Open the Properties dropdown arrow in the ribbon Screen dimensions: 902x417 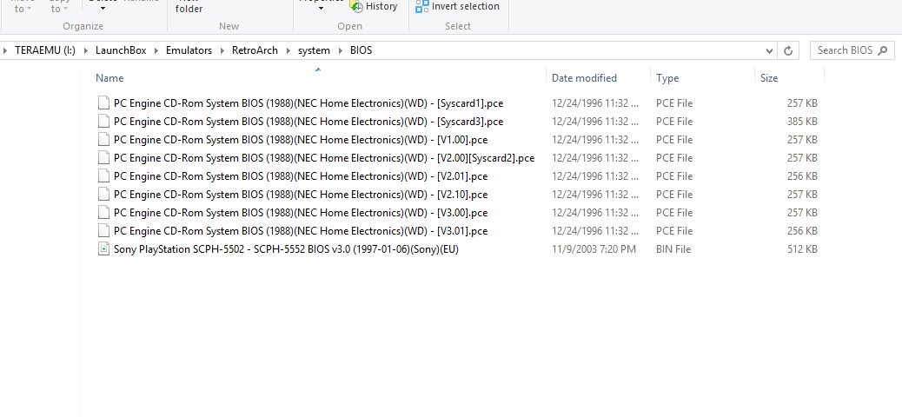click(x=321, y=8)
